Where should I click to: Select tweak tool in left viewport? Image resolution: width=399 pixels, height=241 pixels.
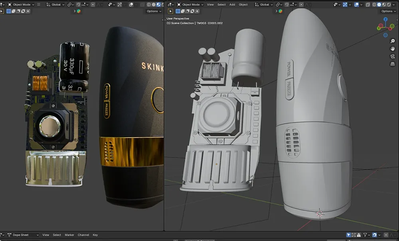click(1, 11)
